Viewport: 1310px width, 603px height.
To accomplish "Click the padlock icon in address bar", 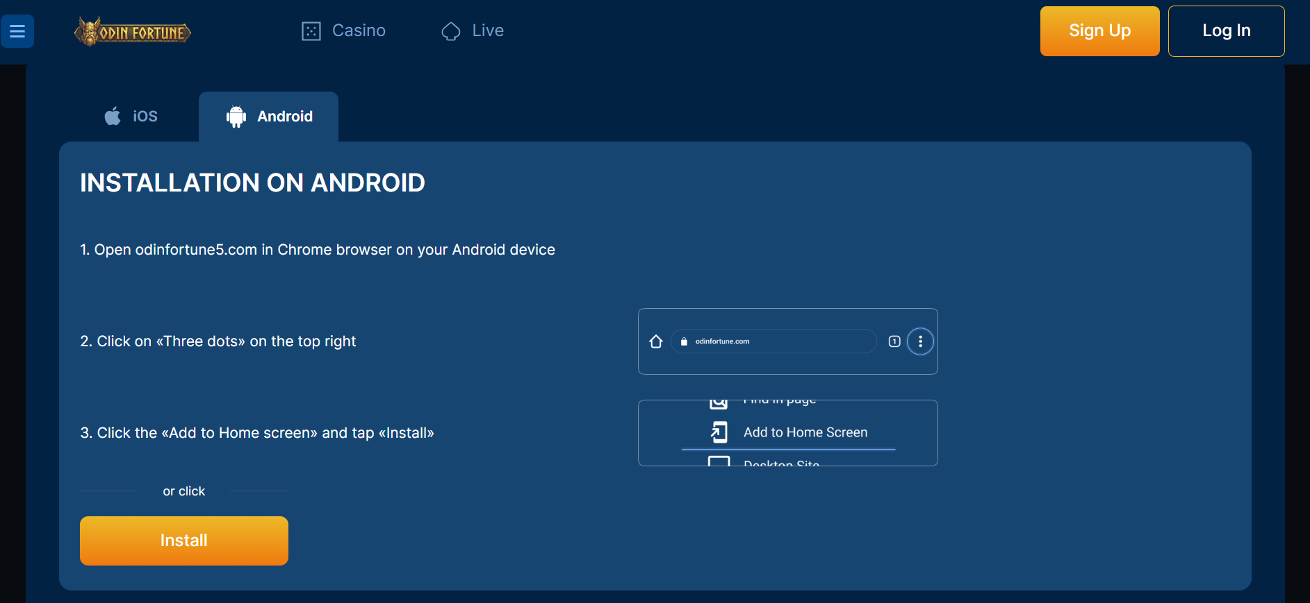I will (x=684, y=341).
